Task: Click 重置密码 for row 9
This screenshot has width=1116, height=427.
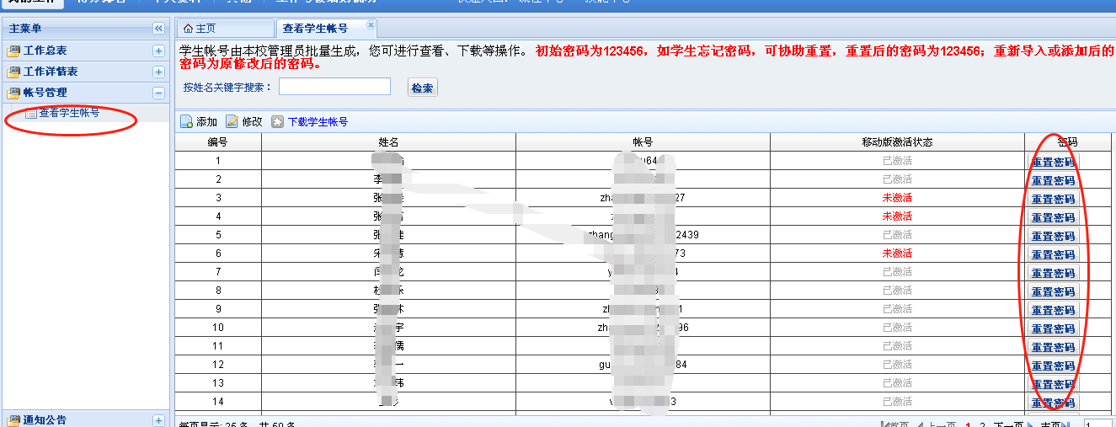Action: tap(1053, 310)
